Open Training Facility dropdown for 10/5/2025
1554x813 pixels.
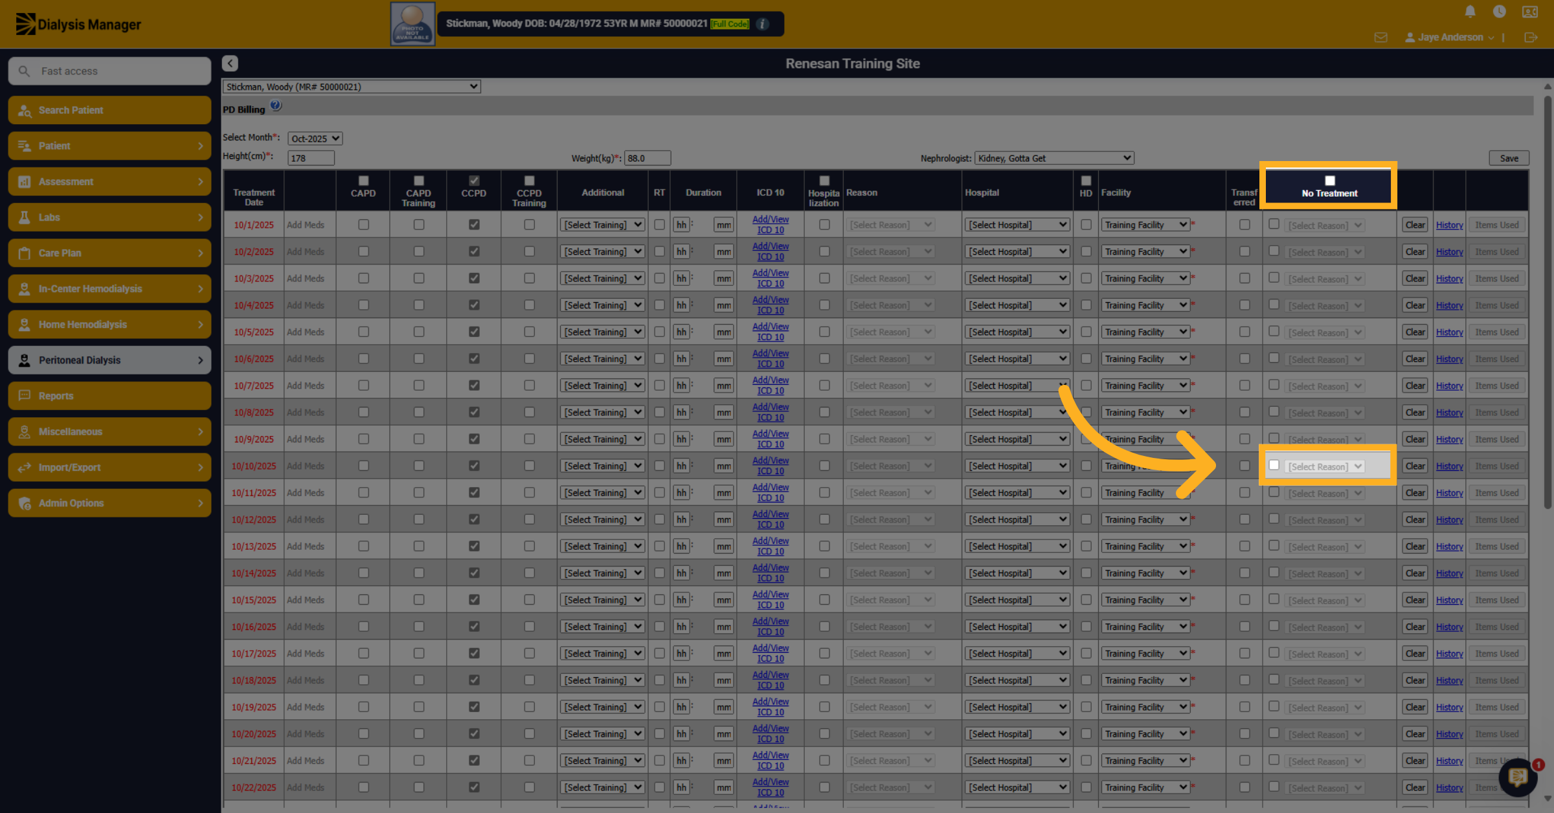coord(1145,332)
